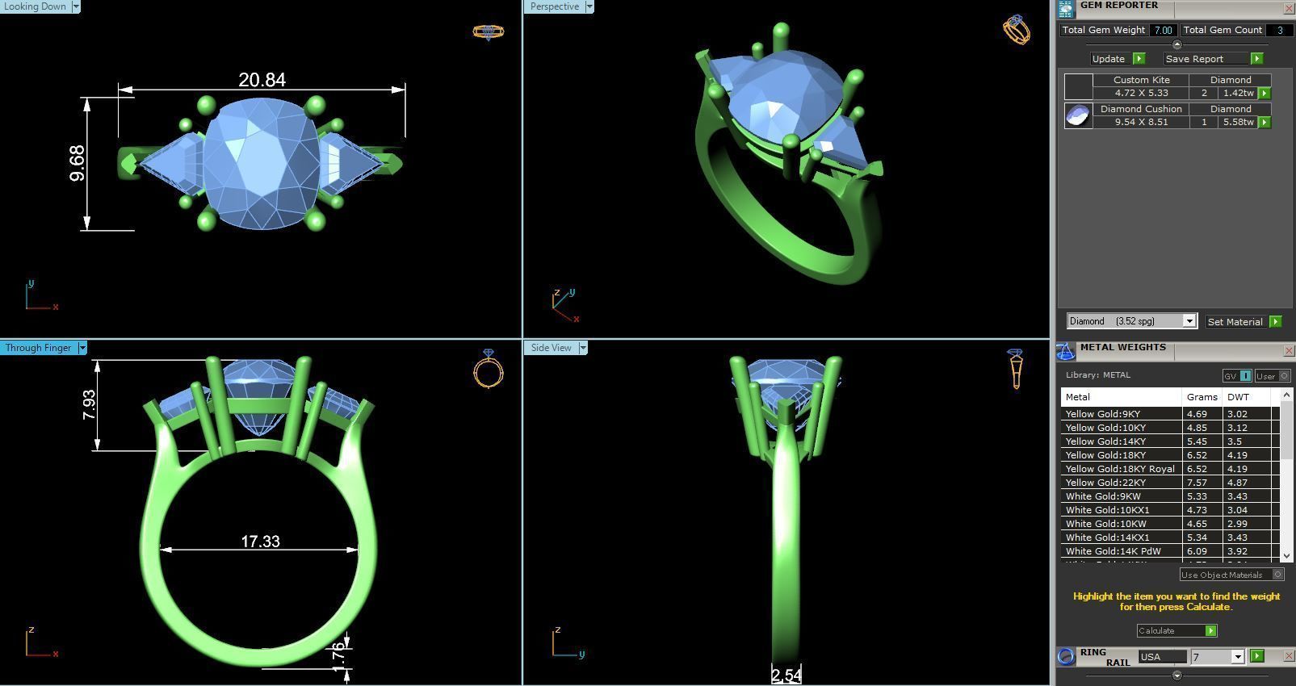The image size is (1296, 686).
Task: Select the White Gold:14K PdW row
Action: [x=1169, y=551]
